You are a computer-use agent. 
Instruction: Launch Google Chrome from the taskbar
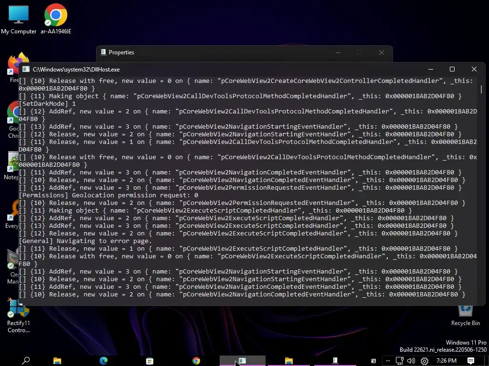point(196,361)
